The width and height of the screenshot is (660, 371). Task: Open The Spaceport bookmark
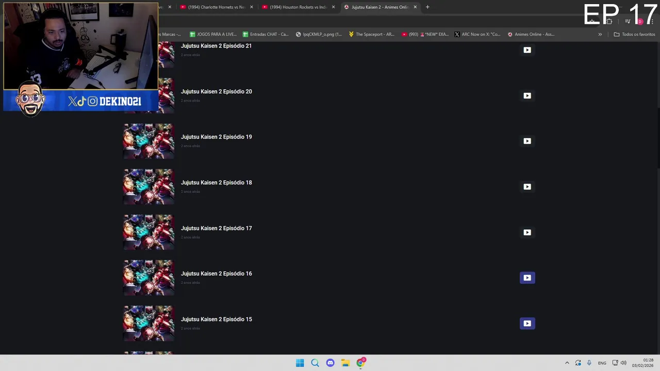coord(371,35)
